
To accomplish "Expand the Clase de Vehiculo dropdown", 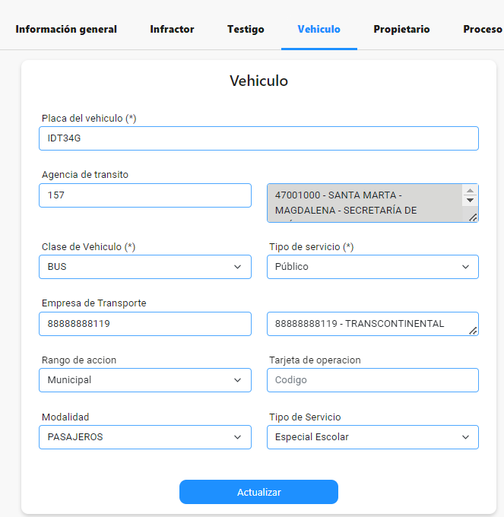I will point(145,267).
